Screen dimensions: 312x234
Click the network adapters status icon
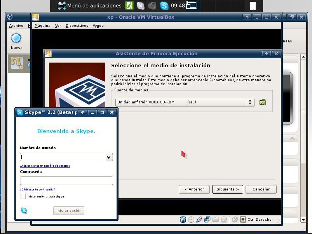(x=207, y=220)
